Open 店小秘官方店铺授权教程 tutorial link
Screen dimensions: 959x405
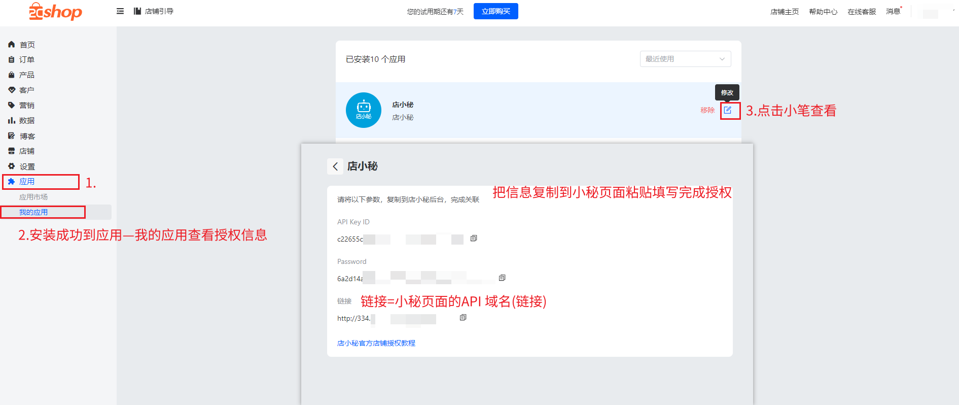[x=376, y=343]
